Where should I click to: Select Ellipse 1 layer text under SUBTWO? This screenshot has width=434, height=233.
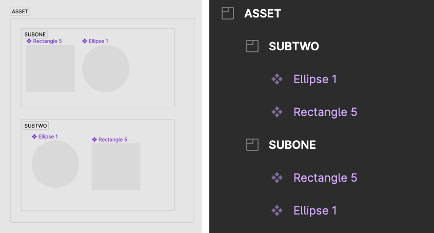(x=315, y=79)
